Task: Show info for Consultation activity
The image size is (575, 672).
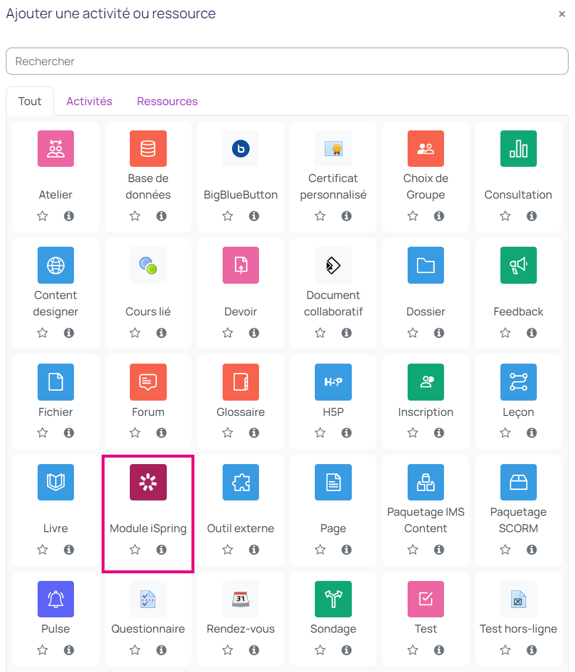Action: click(x=532, y=216)
